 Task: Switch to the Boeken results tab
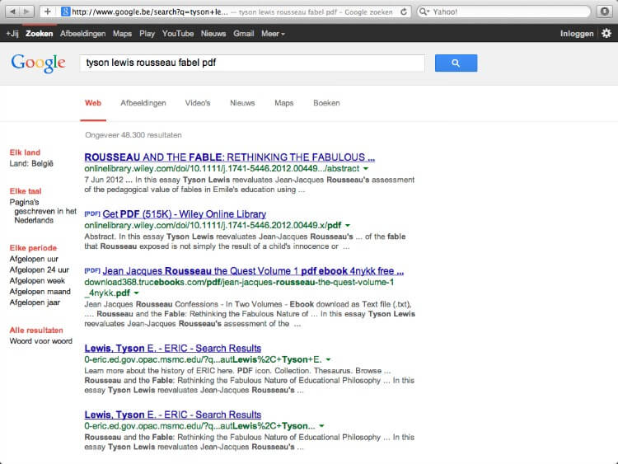pyautogui.click(x=326, y=103)
